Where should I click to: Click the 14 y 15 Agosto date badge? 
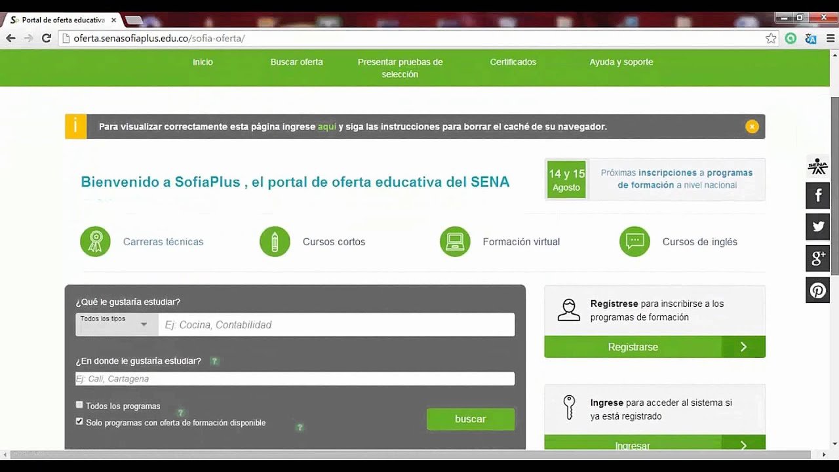(566, 179)
